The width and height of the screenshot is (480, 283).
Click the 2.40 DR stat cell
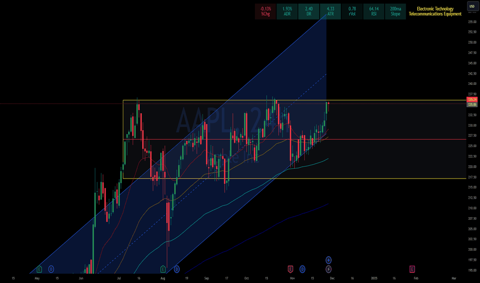coord(309,12)
